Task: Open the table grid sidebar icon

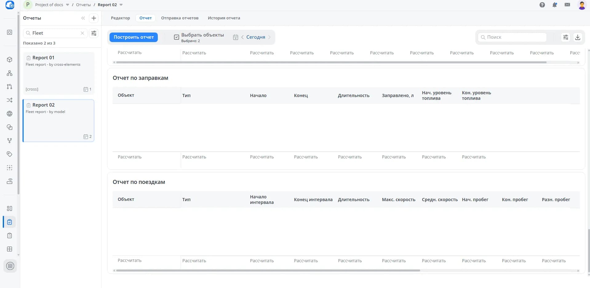Action: coord(10,249)
